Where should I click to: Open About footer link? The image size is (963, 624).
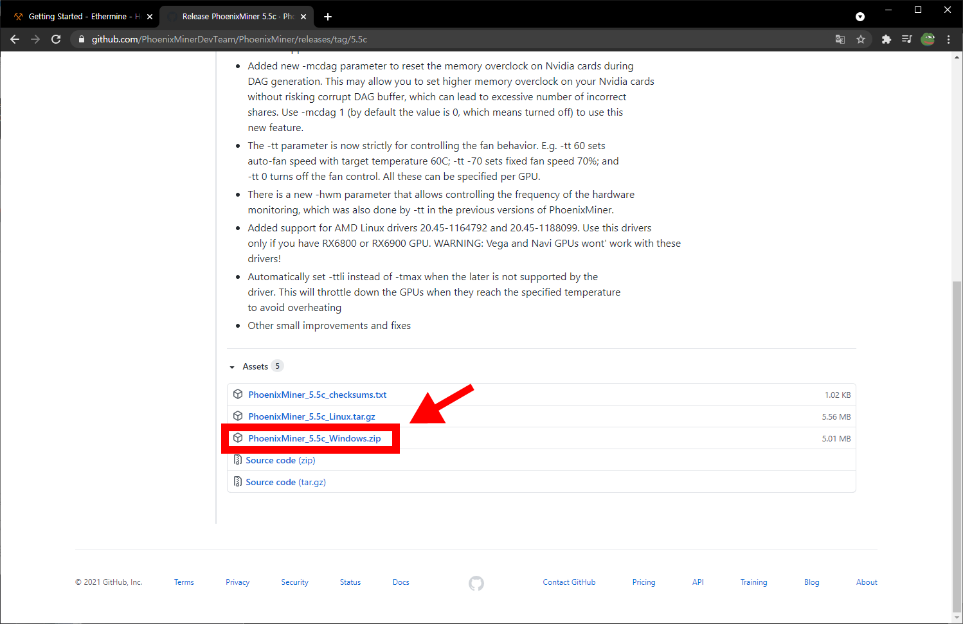click(x=867, y=582)
